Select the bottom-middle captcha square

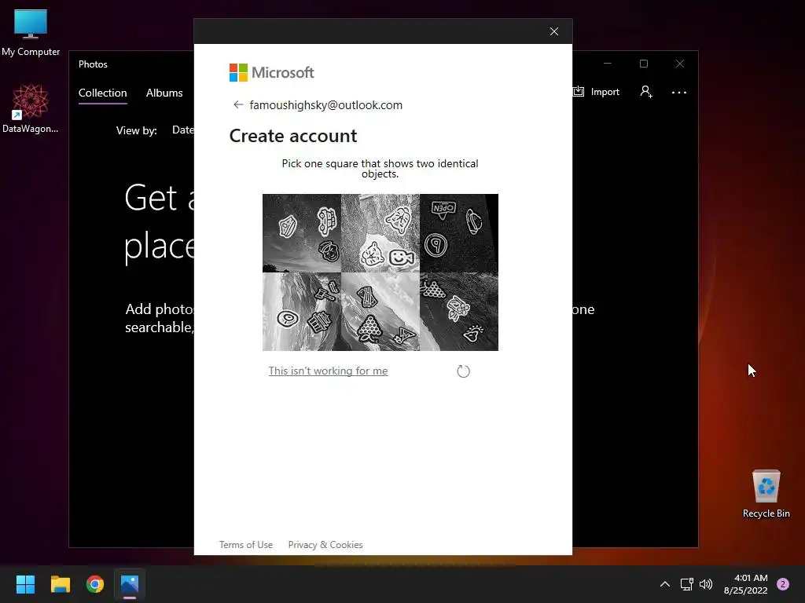(380, 312)
